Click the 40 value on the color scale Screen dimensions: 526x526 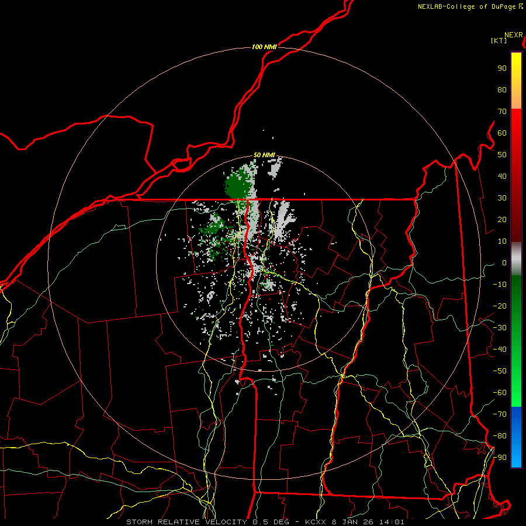502,177
